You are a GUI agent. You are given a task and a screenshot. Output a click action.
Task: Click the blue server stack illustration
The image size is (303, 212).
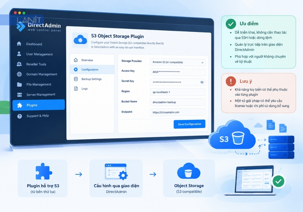coord(281,147)
